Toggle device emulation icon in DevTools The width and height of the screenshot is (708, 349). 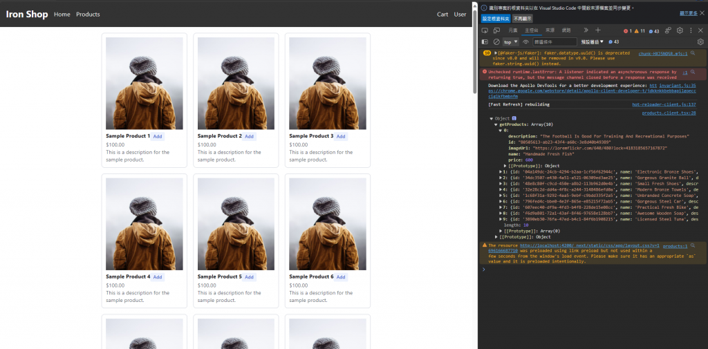click(496, 30)
